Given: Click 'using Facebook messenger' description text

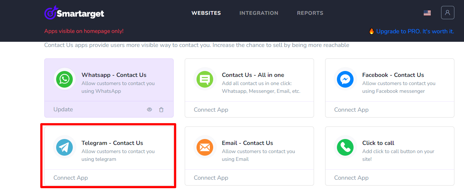Looking at the screenshot, I should click(x=394, y=91).
